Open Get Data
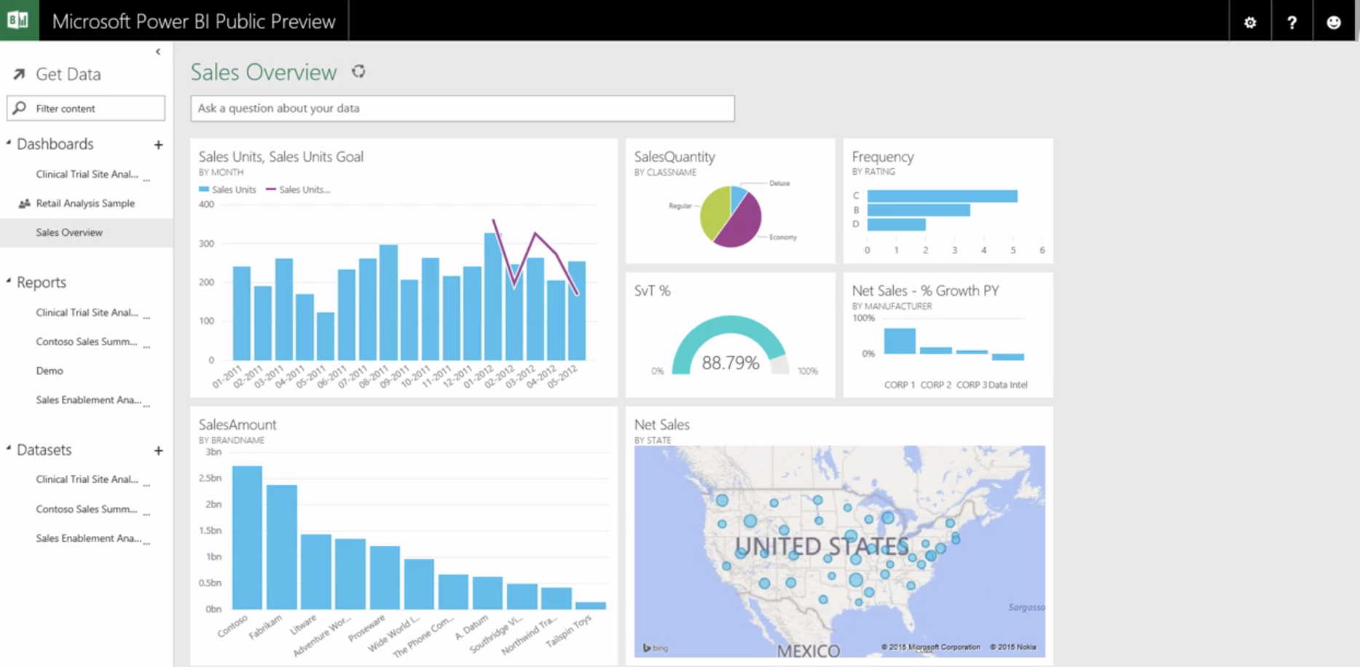Viewport: 1360px width, 667px height. [x=68, y=74]
